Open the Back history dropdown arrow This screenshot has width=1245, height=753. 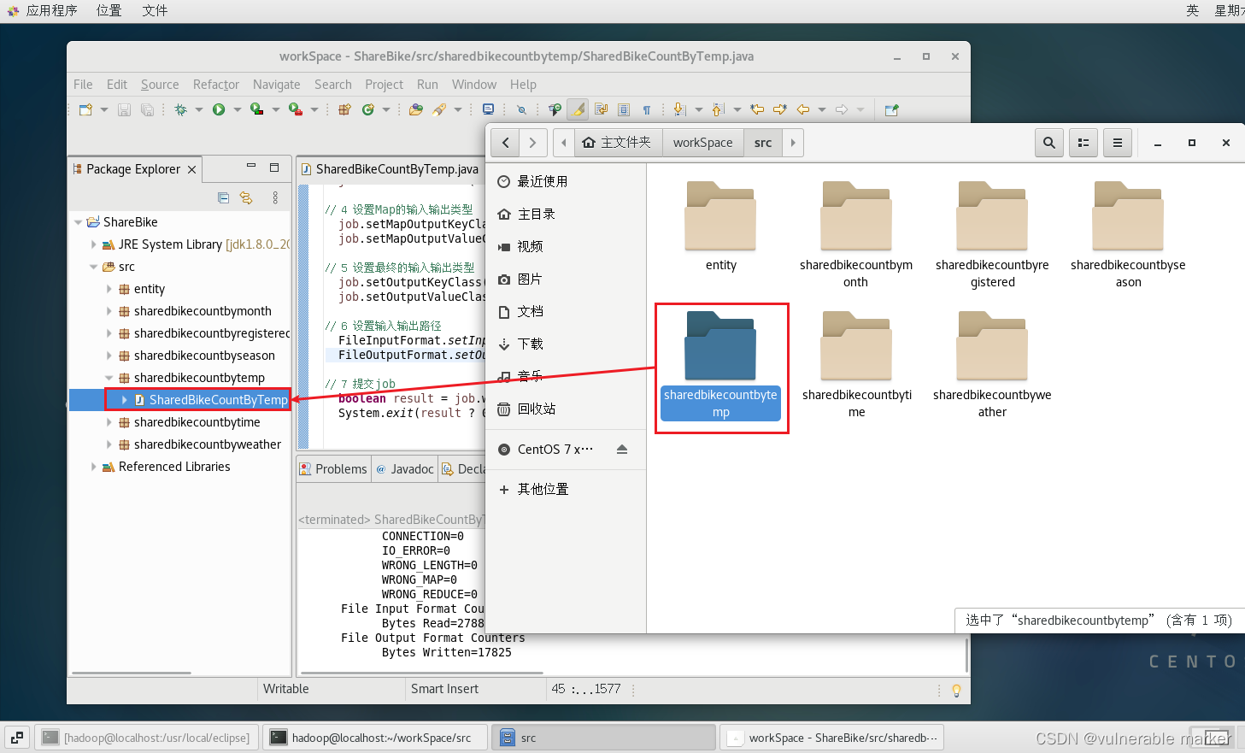point(822,109)
